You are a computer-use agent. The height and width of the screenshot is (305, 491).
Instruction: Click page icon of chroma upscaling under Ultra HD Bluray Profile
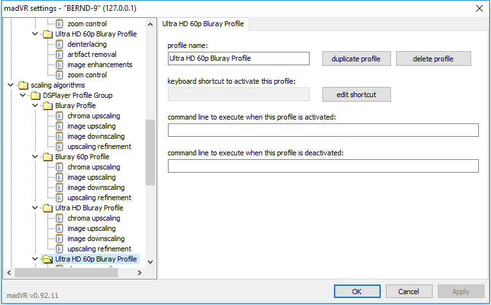(59, 219)
